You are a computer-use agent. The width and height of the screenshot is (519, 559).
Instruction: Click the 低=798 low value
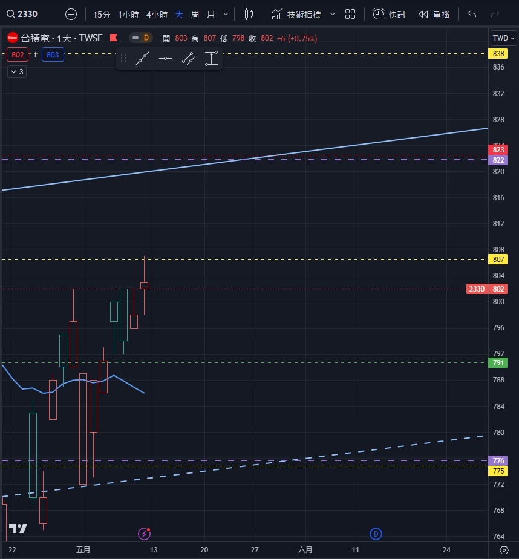click(232, 38)
